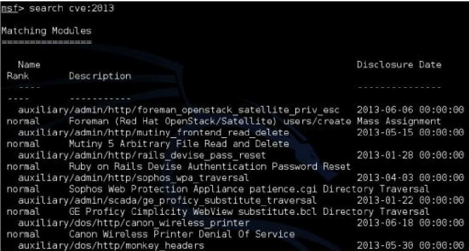Select the mutiny_frontend_read_delete module path

(153, 133)
